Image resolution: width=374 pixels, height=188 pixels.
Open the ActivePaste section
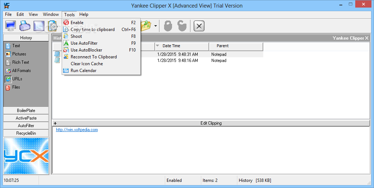tap(26, 118)
